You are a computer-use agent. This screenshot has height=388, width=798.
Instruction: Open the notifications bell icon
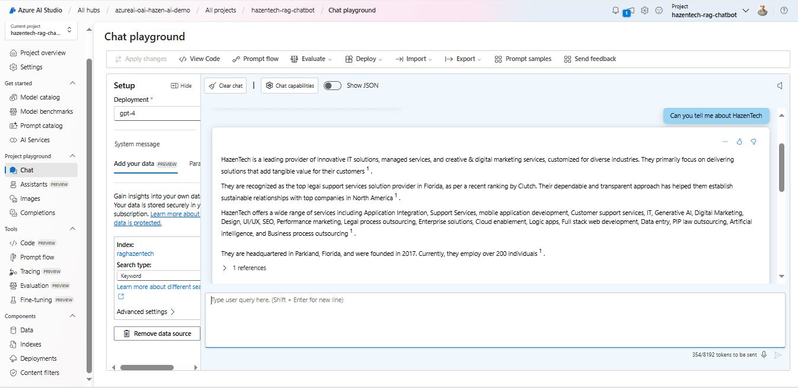(x=615, y=10)
